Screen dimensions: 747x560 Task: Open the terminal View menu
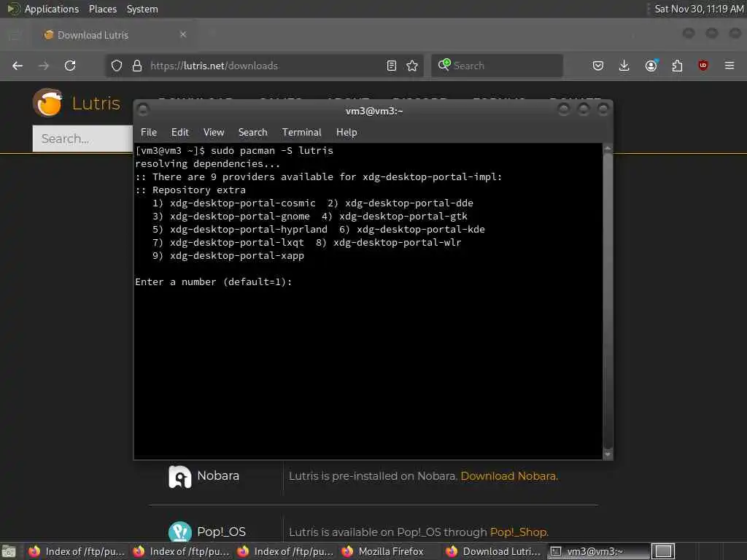pyautogui.click(x=214, y=133)
